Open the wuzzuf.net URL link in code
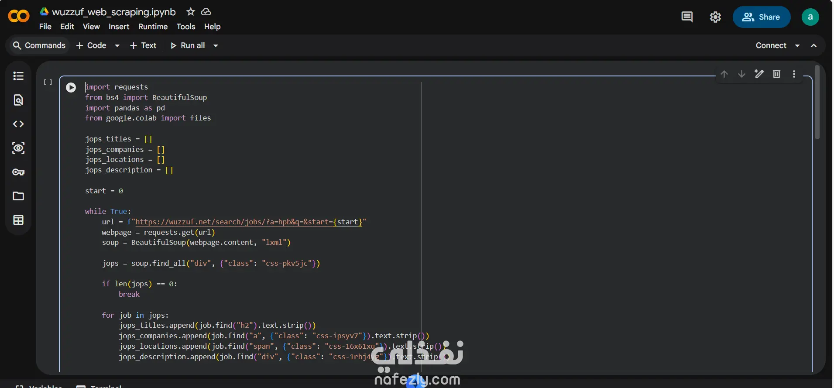 click(249, 222)
